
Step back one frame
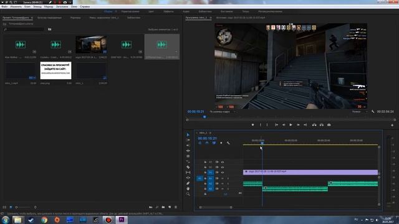coord(284,125)
